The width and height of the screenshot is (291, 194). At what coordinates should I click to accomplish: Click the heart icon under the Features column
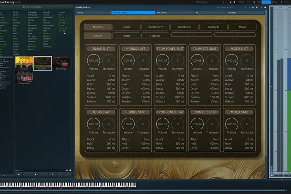(65, 33)
